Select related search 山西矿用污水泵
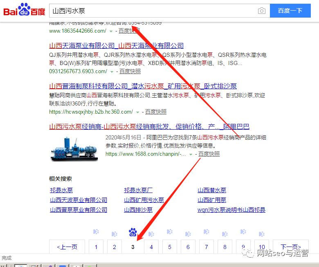 point(144,200)
